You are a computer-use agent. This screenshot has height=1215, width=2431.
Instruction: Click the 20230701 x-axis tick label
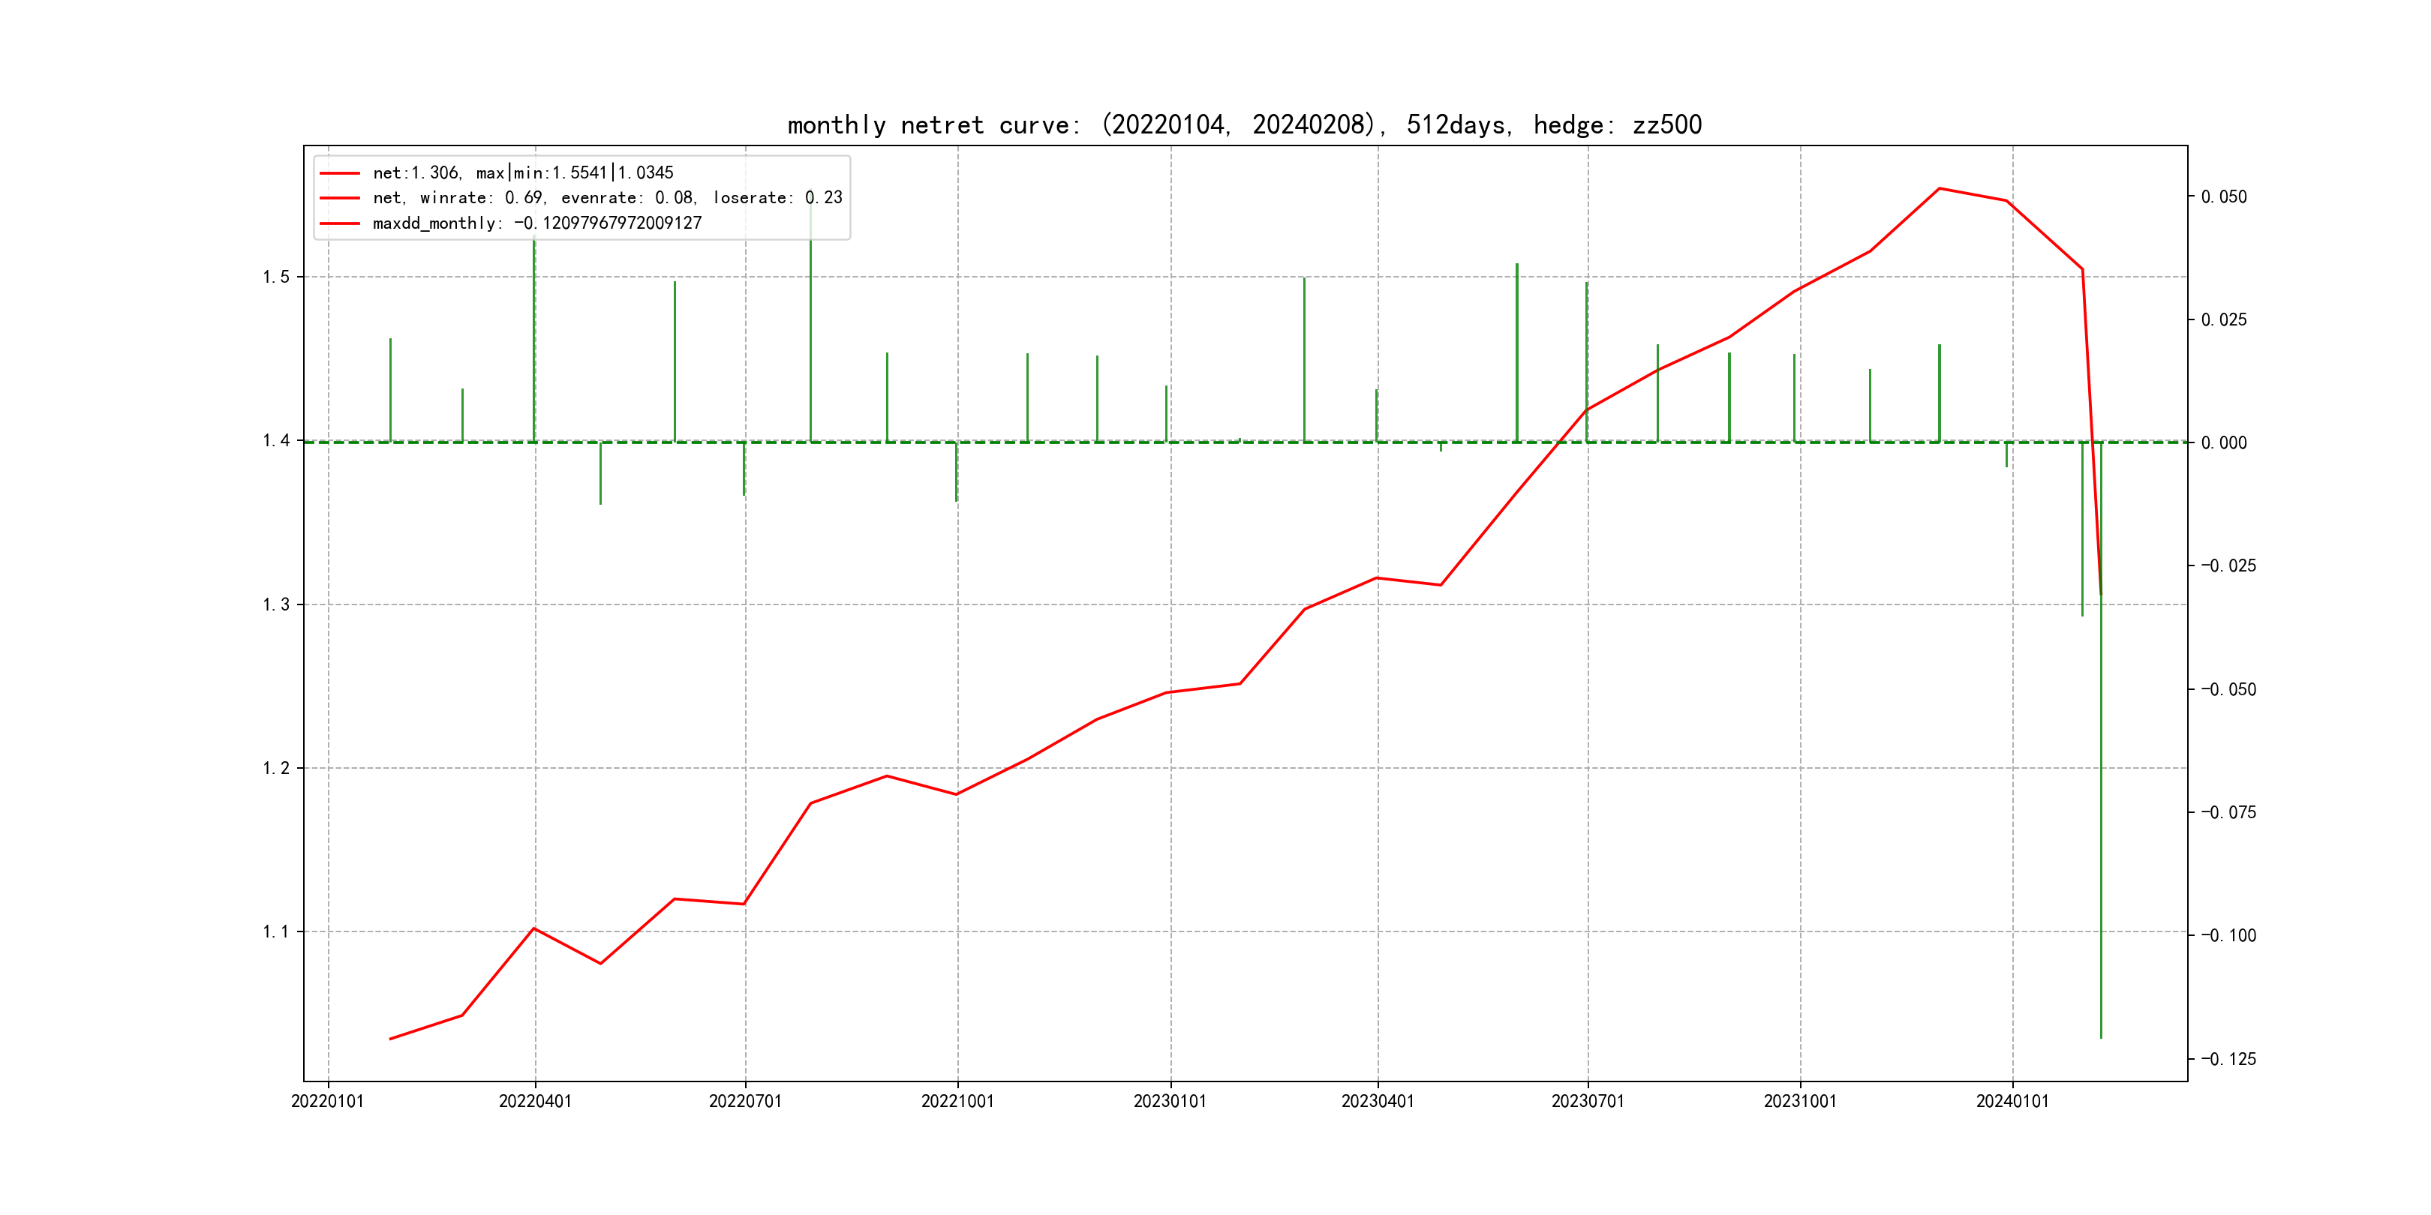coord(1588,1102)
